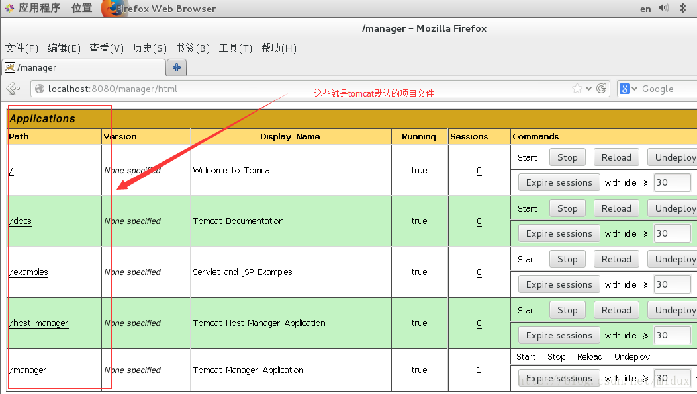The width and height of the screenshot is (697, 394).
Task: Click the sessions count link for /manager
Action: 479,370
